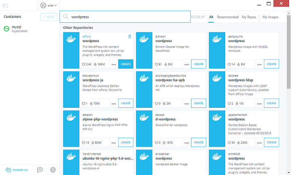Open the My Images filter tab
The image size is (291, 175).
270,17
